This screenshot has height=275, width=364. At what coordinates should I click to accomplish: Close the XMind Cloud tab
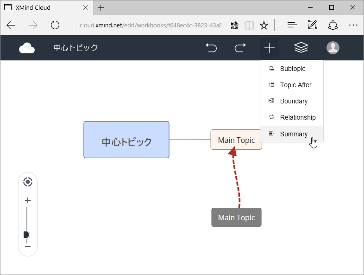(x=86, y=7)
